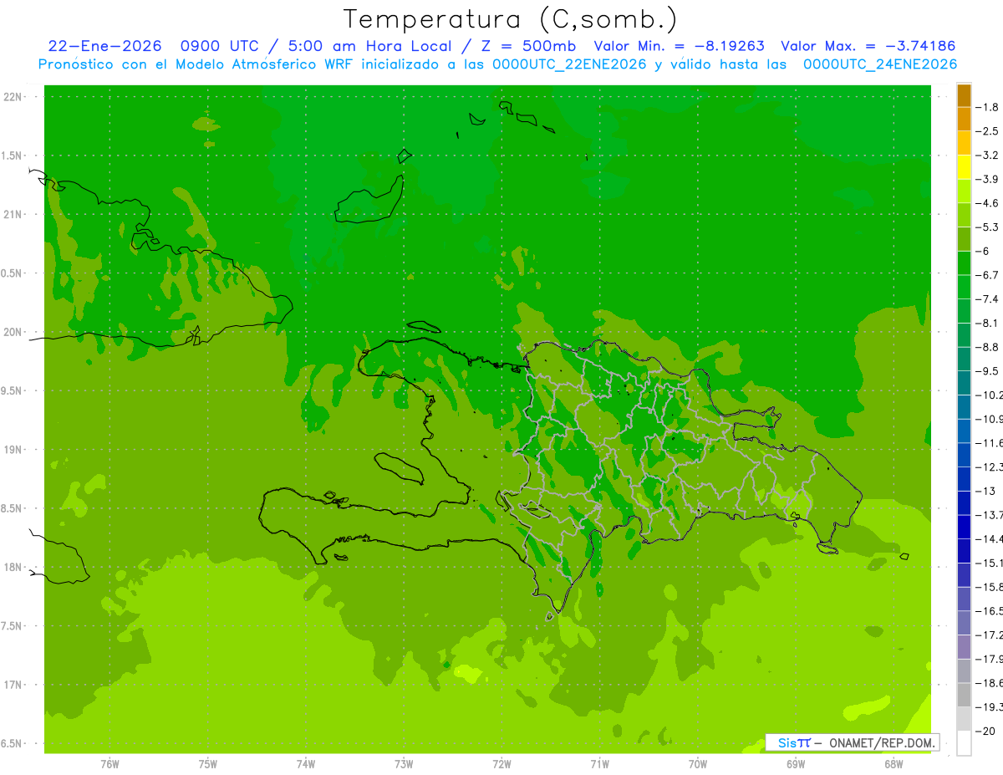Click the "-6" legend value

coord(984,251)
